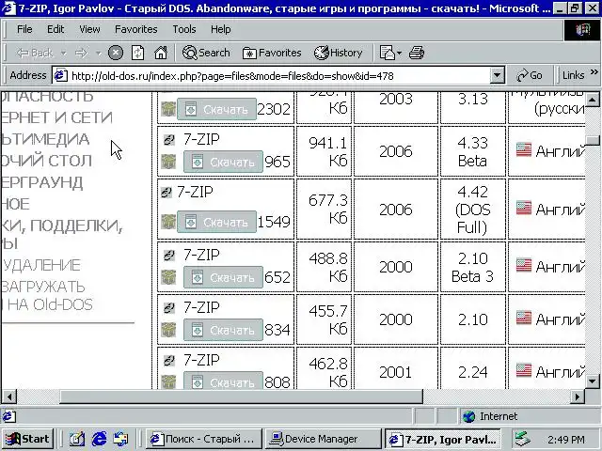
Task: Go to the Home page icon
Action: pyautogui.click(x=161, y=53)
